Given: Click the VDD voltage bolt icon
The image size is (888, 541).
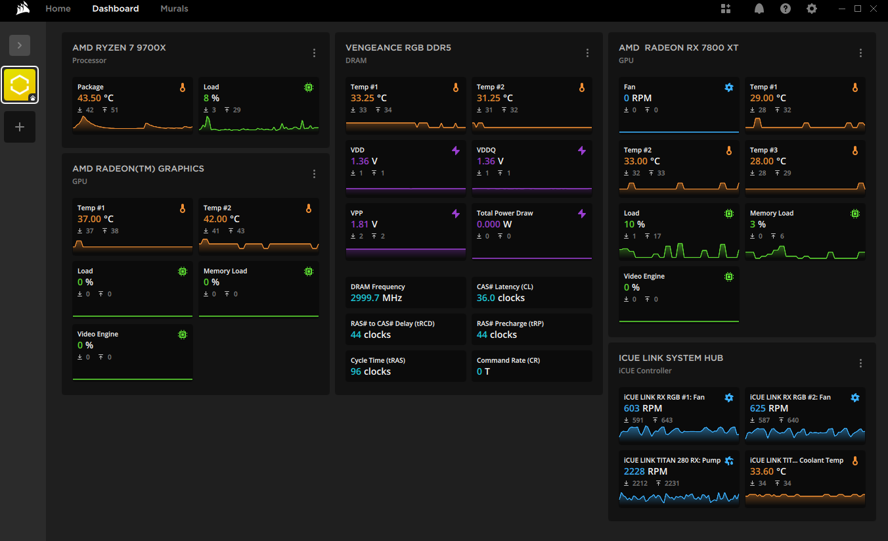Looking at the screenshot, I should pyautogui.click(x=456, y=151).
